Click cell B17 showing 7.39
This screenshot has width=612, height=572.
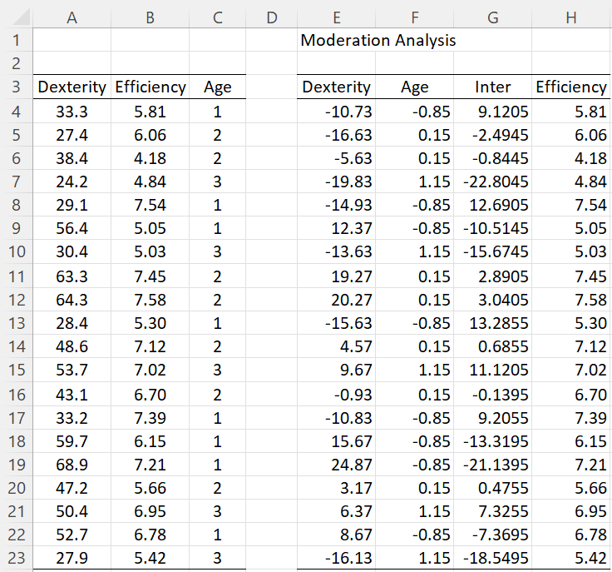tap(150, 418)
